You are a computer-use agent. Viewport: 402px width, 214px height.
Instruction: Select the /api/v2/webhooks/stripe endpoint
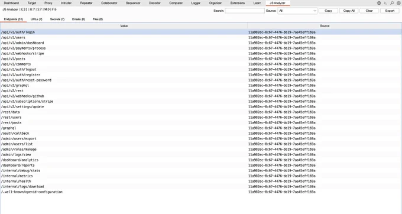tap(201, 54)
